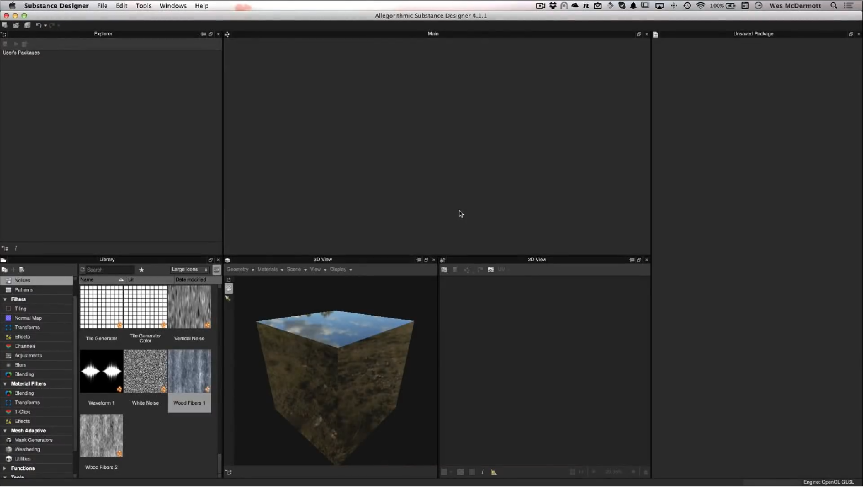The image size is (863, 487).
Task: Select the Noises library category
Action: pyautogui.click(x=36, y=280)
